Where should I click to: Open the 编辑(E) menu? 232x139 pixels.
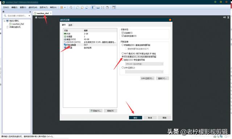pos(14,7)
